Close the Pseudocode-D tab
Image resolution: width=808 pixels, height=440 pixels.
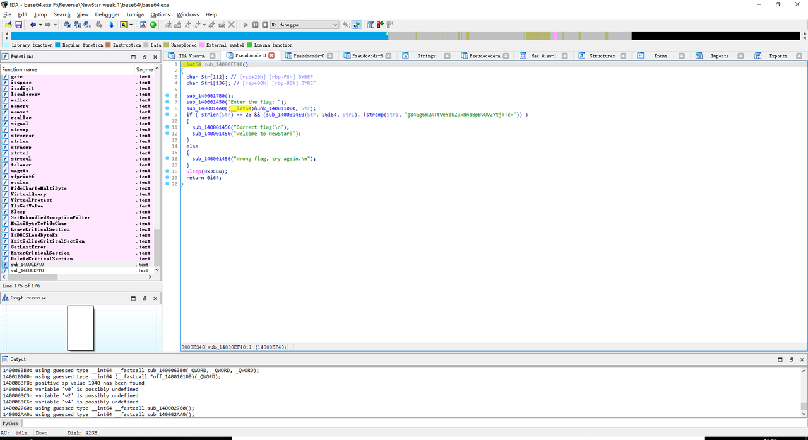271,55
